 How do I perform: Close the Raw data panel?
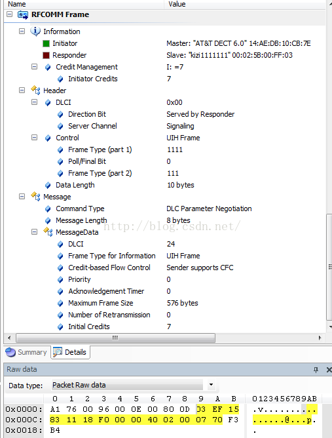[329, 370]
